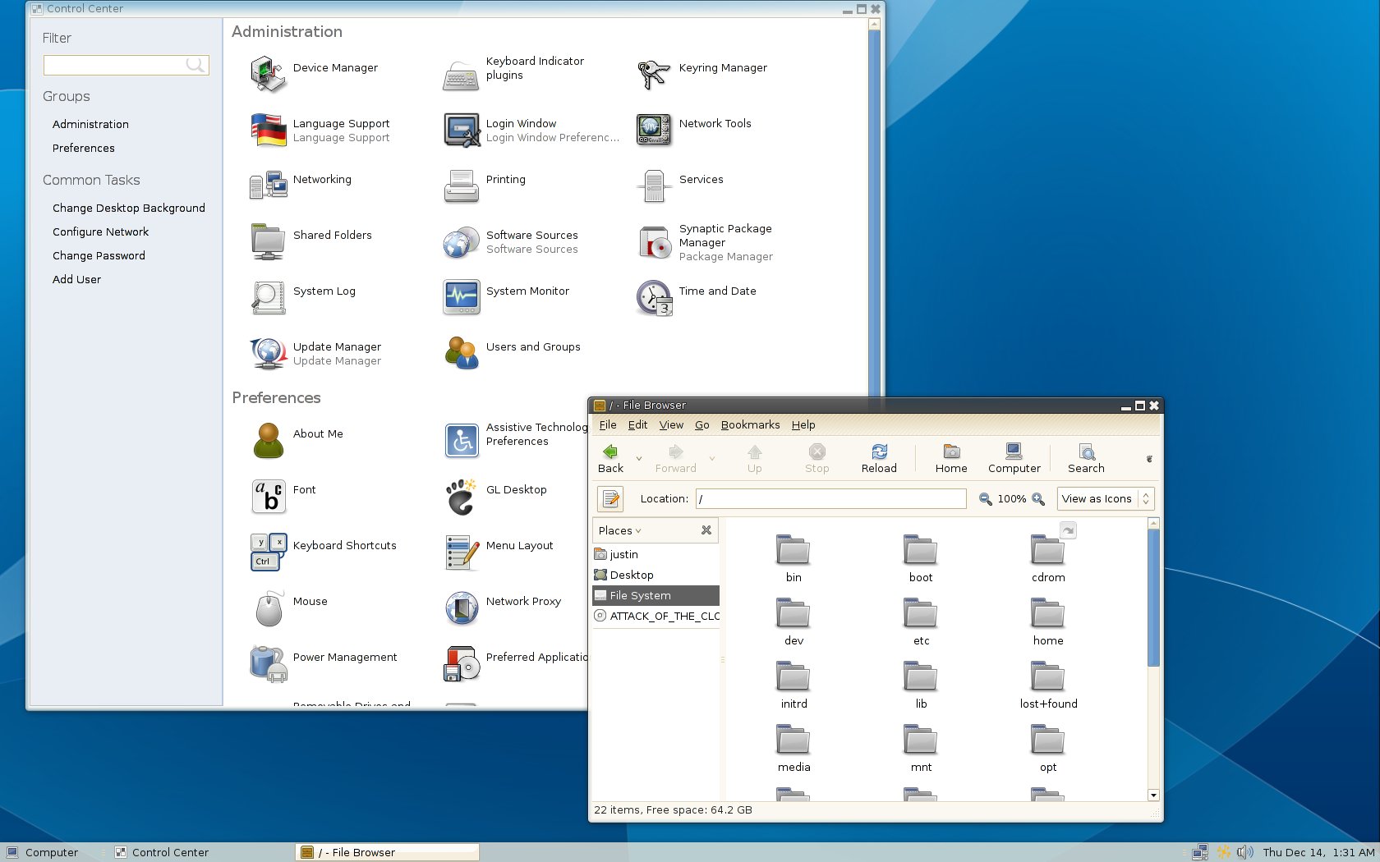Open Language Support settings
This screenshot has width=1380, height=862.
click(320, 131)
